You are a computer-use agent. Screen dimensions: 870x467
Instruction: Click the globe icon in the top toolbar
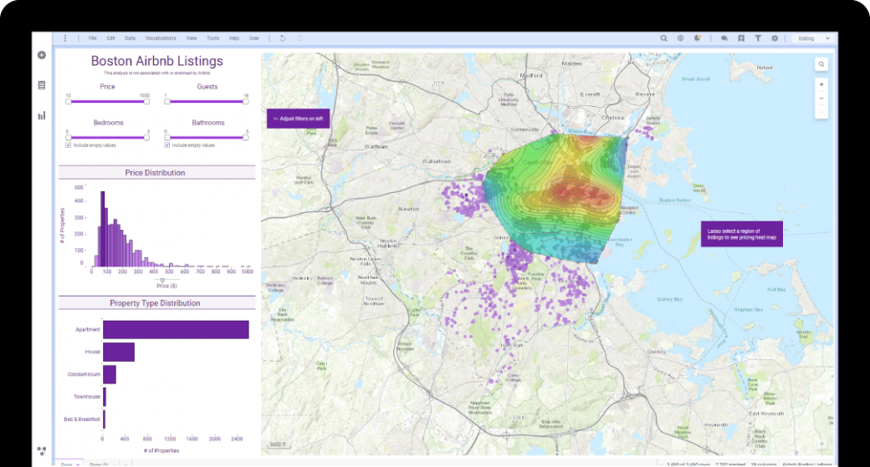pyautogui.click(x=680, y=38)
